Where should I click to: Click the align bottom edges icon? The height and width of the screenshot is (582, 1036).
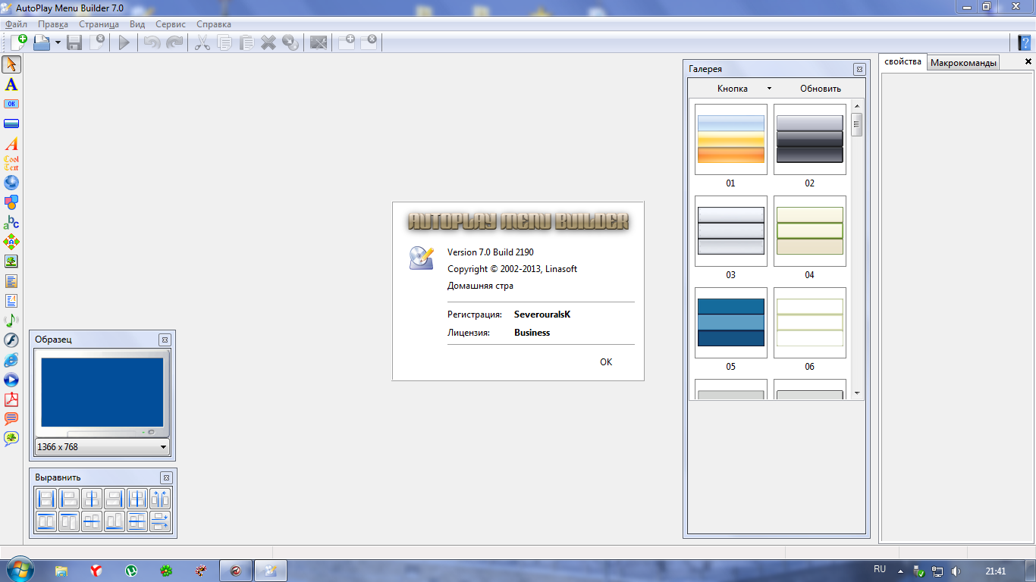click(115, 521)
